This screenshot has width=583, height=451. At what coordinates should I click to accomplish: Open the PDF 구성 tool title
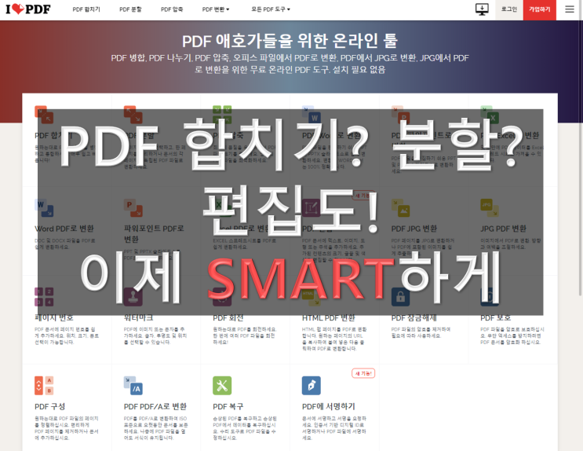tap(49, 406)
